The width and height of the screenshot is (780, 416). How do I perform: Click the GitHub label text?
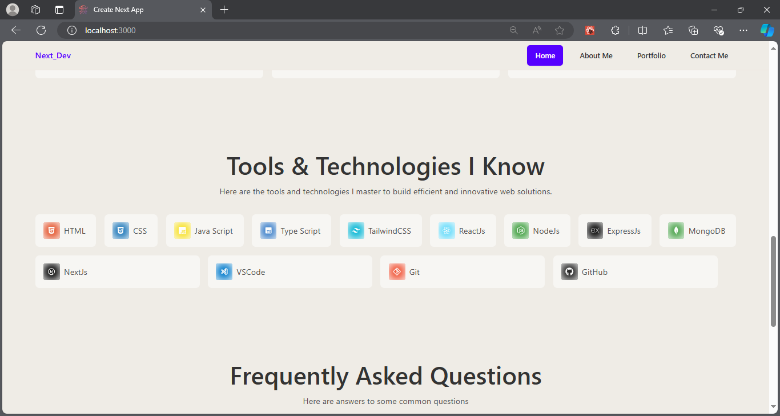[594, 272]
